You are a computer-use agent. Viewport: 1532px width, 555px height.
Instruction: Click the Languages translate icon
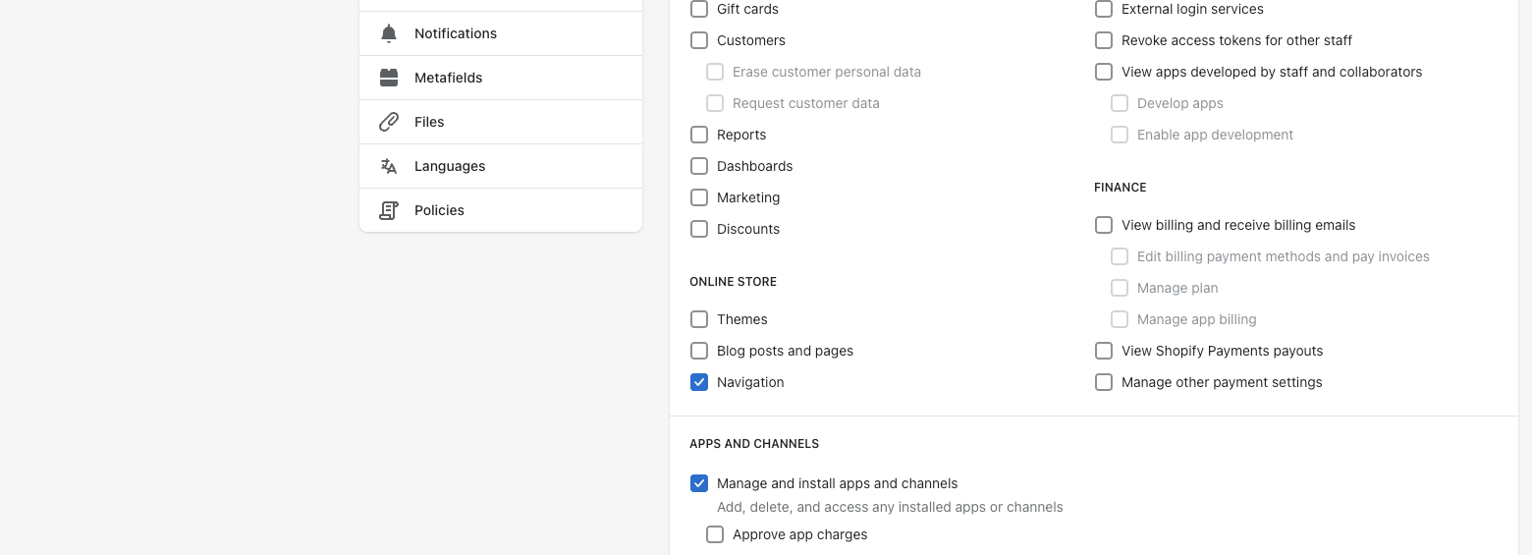389,166
